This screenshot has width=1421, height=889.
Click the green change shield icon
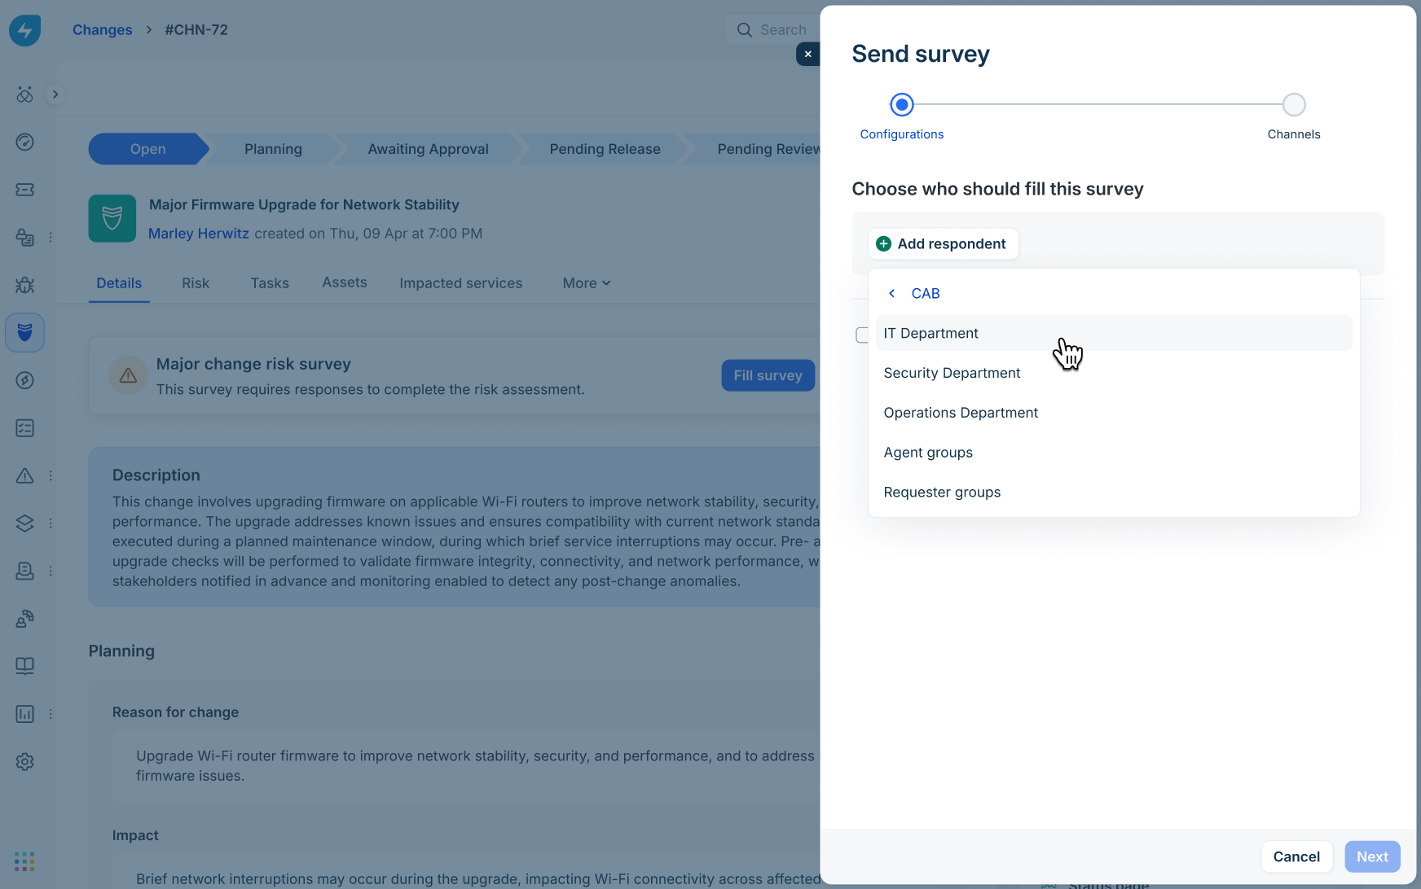pos(112,218)
